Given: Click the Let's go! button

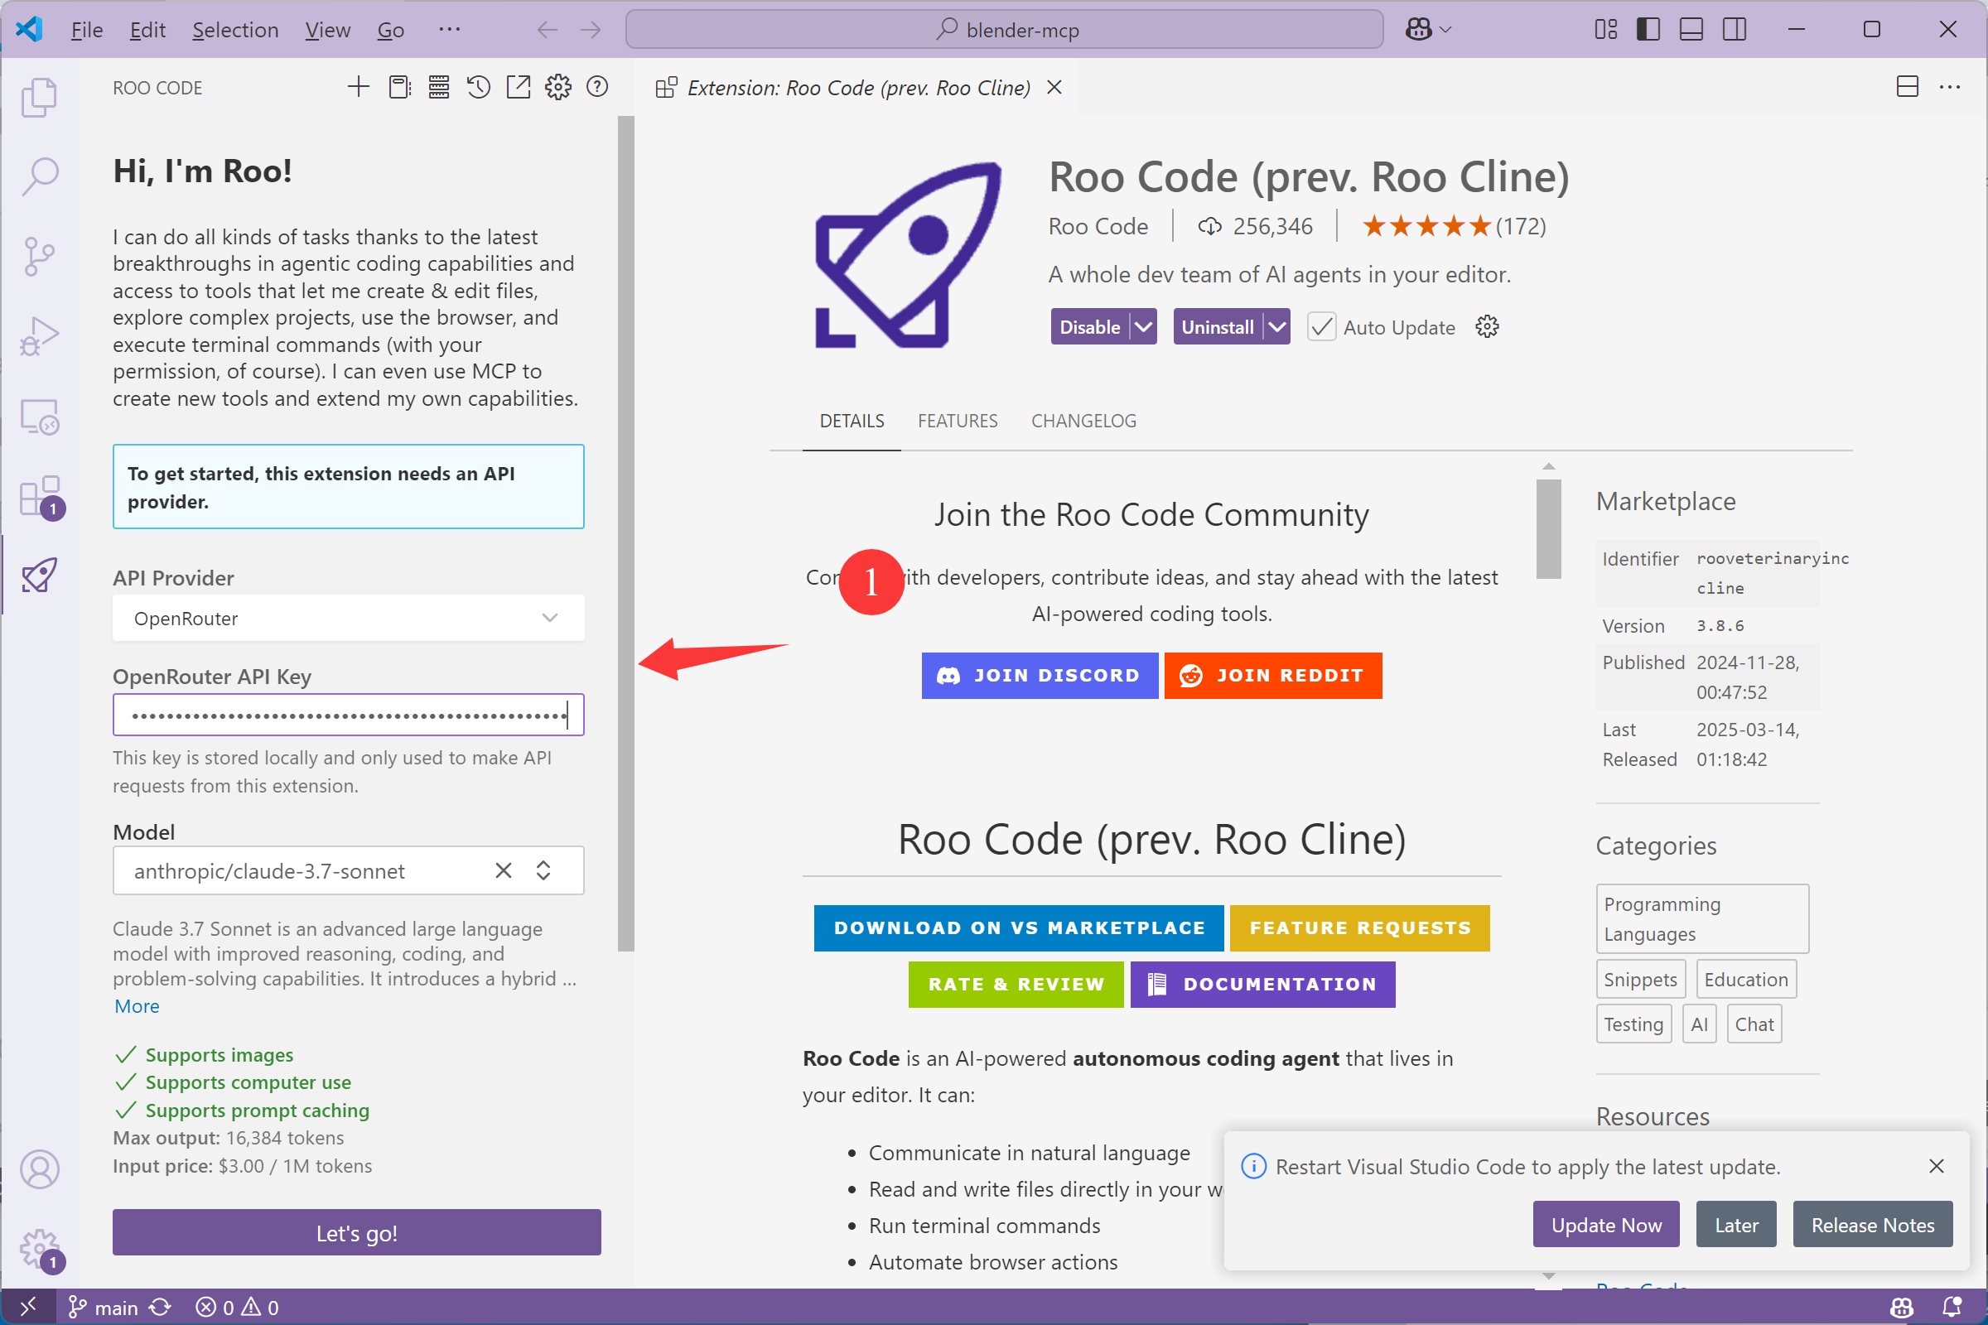Looking at the screenshot, I should 355,1232.
